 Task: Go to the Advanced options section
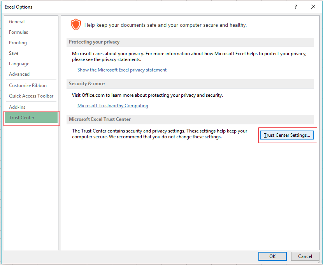click(x=19, y=74)
